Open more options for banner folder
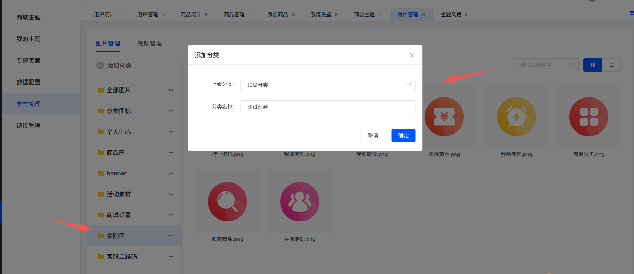Viewport: 634px width, 274px height. pyautogui.click(x=171, y=173)
